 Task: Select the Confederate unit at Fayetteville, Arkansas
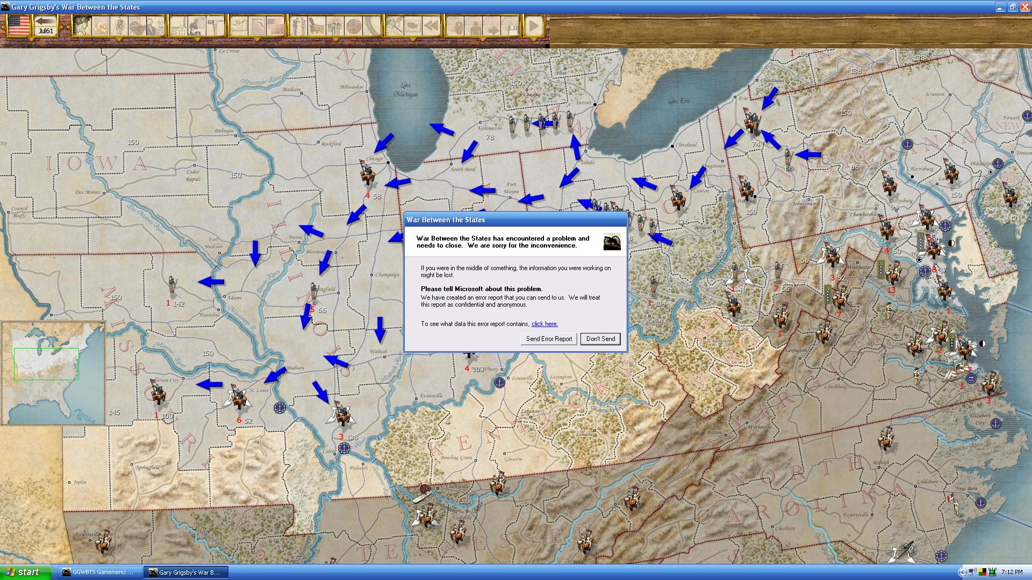(x=104, y=541)
